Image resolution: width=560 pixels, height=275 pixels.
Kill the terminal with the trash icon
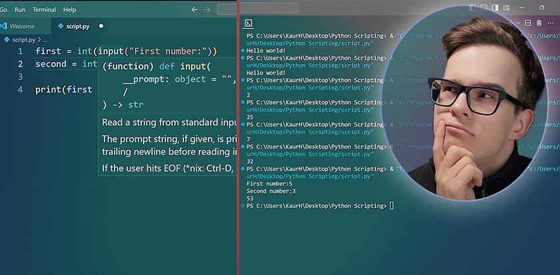[x=539, y=23]
